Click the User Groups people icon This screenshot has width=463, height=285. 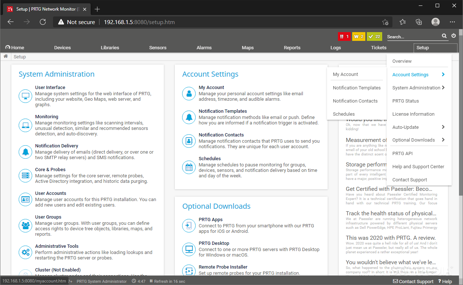point(26,226)
